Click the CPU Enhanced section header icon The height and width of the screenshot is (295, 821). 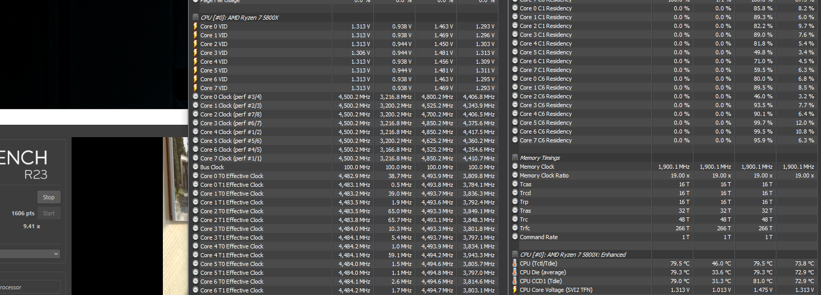515,255
